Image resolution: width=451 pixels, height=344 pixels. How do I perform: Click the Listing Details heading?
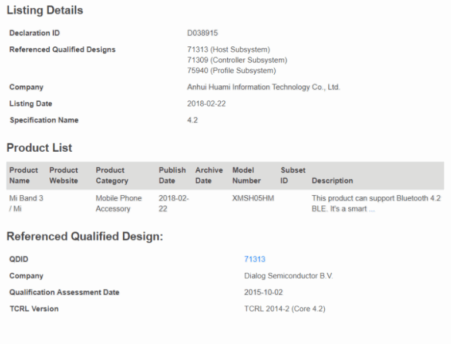pyautogui.click(x=45, y=10)
